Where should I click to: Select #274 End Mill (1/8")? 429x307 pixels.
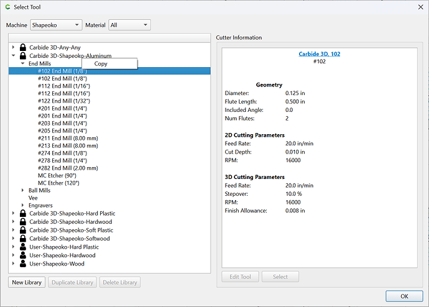point(62,153)
